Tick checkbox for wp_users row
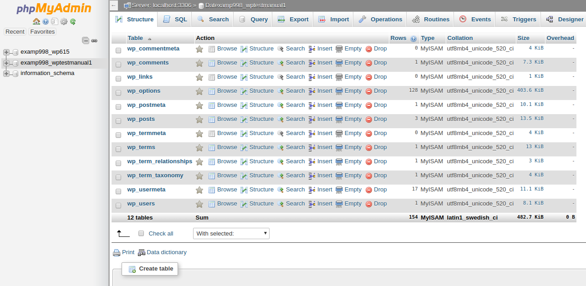Image resolution: width=586 pixels, height=286 pixels. pyautogui.click(x=118, y=206)
